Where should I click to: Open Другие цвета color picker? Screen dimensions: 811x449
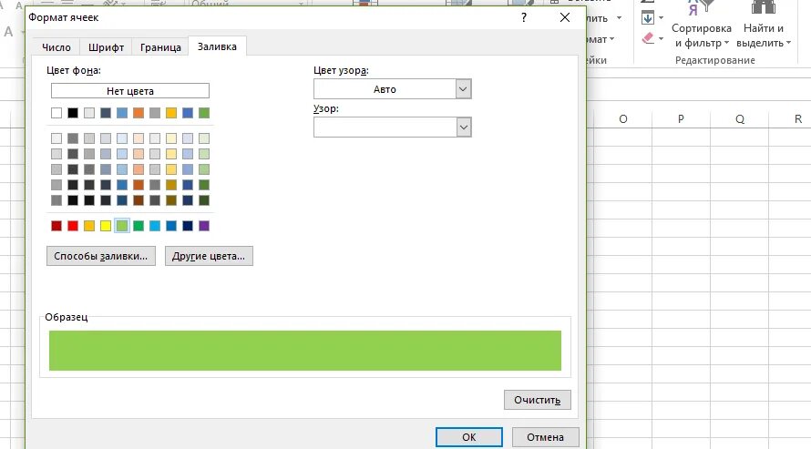[209, 256]
